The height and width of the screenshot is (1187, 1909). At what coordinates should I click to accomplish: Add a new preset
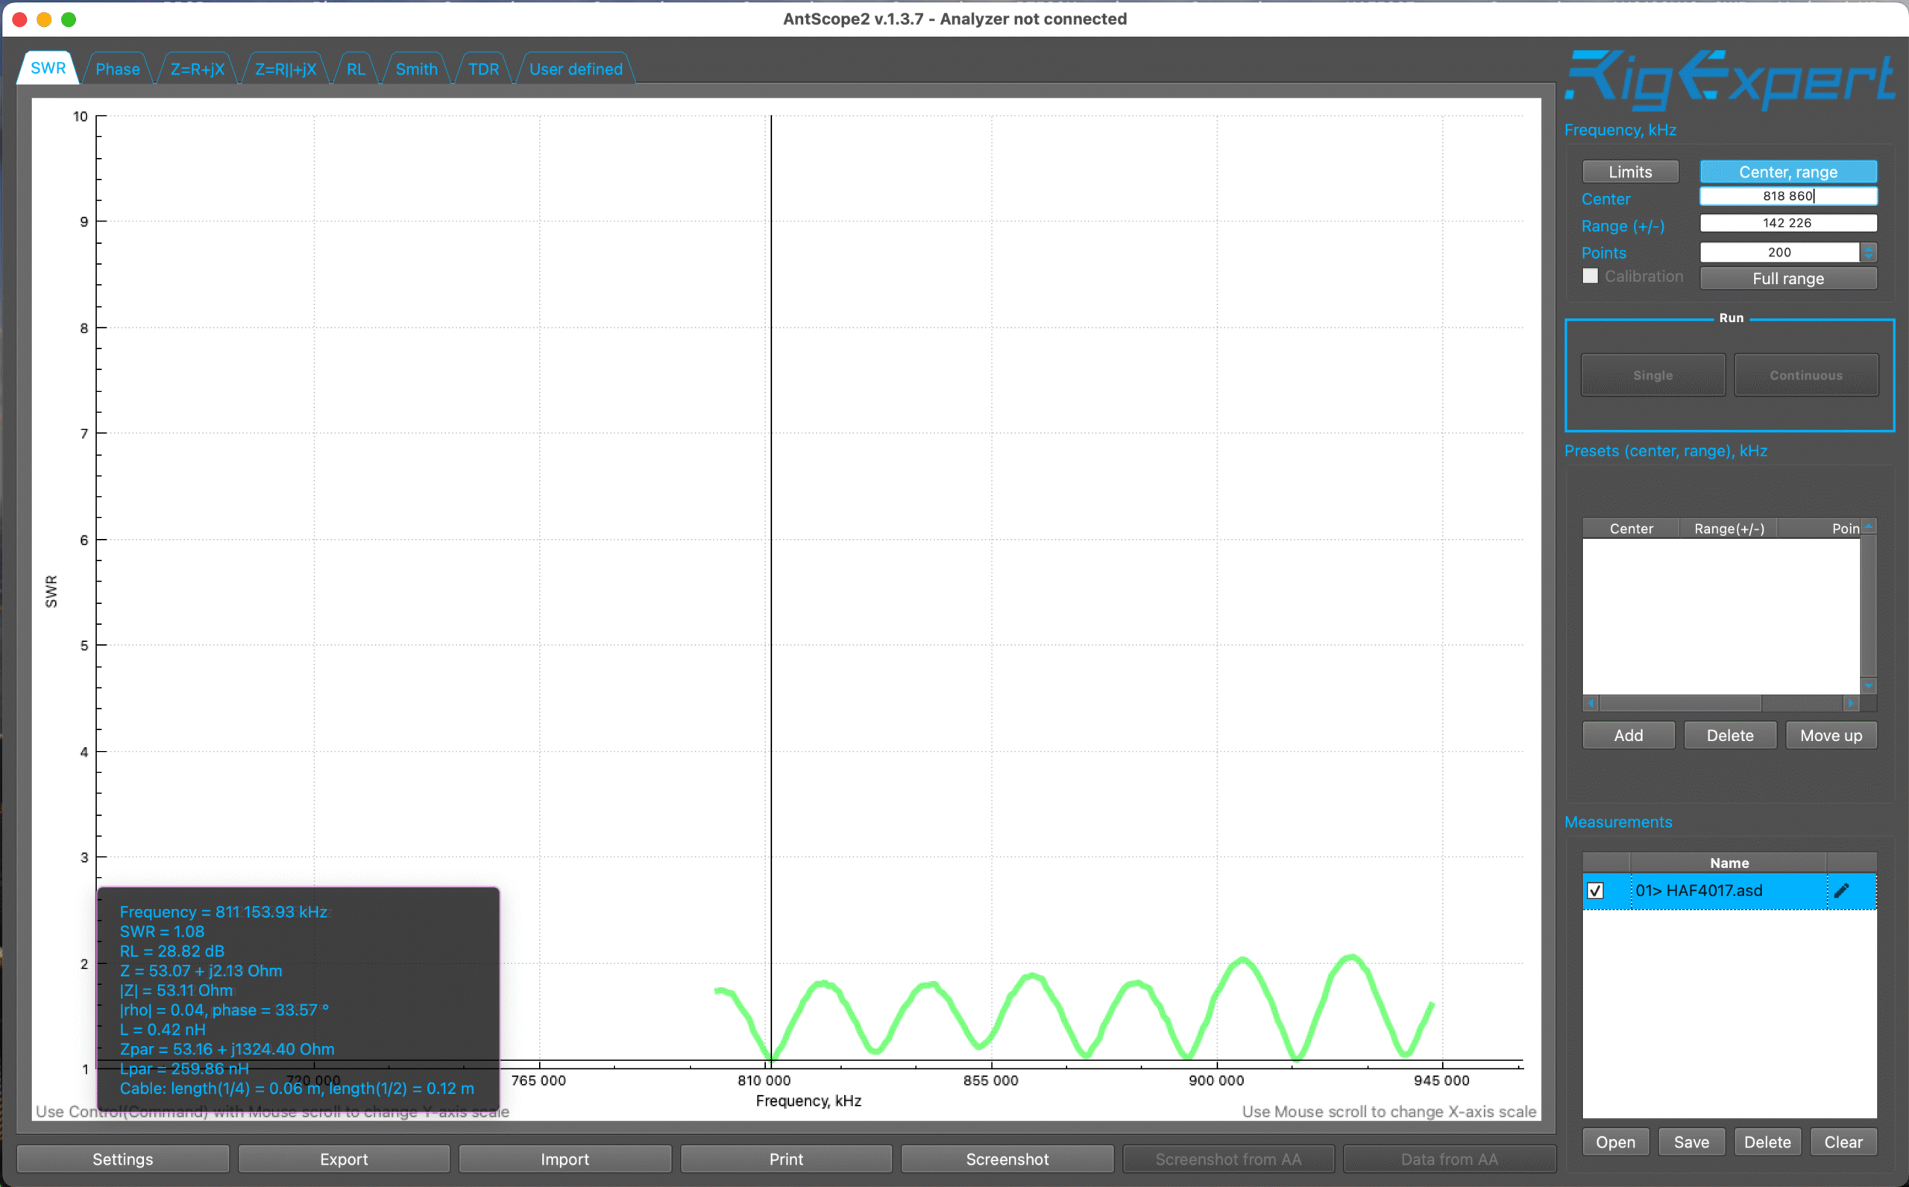pos(1628,736)
